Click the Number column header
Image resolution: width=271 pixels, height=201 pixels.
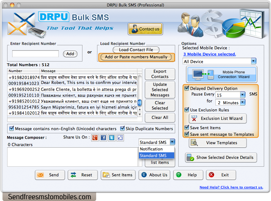[23, 71]
